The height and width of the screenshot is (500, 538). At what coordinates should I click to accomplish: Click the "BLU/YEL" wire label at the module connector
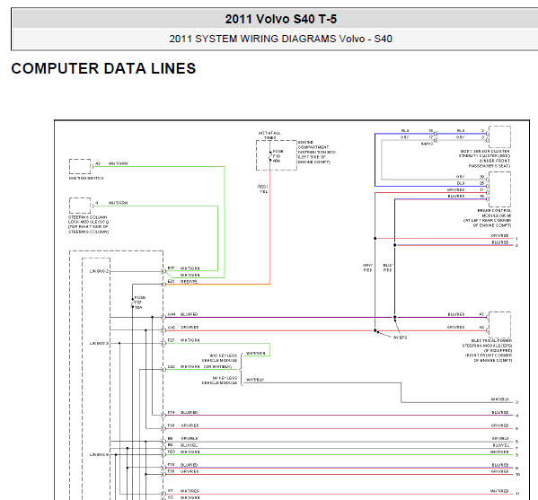click(189, 445)
